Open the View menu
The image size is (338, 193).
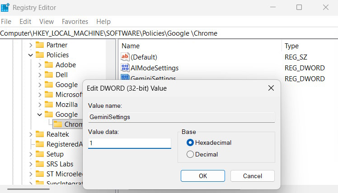[47, 22]
